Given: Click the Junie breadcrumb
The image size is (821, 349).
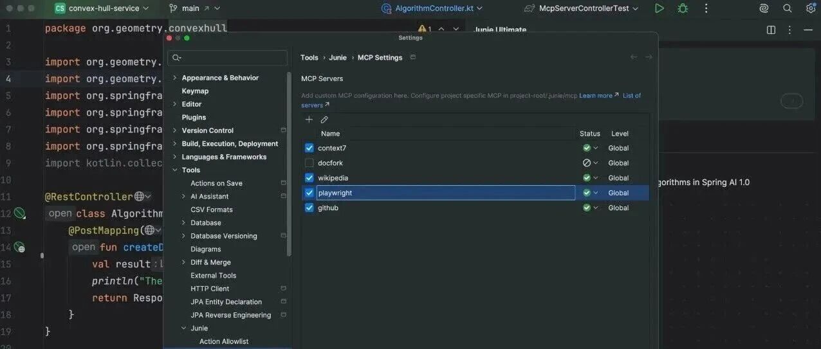Looking at the screenshot, I should pyautogui.click(x=338, y=57).
